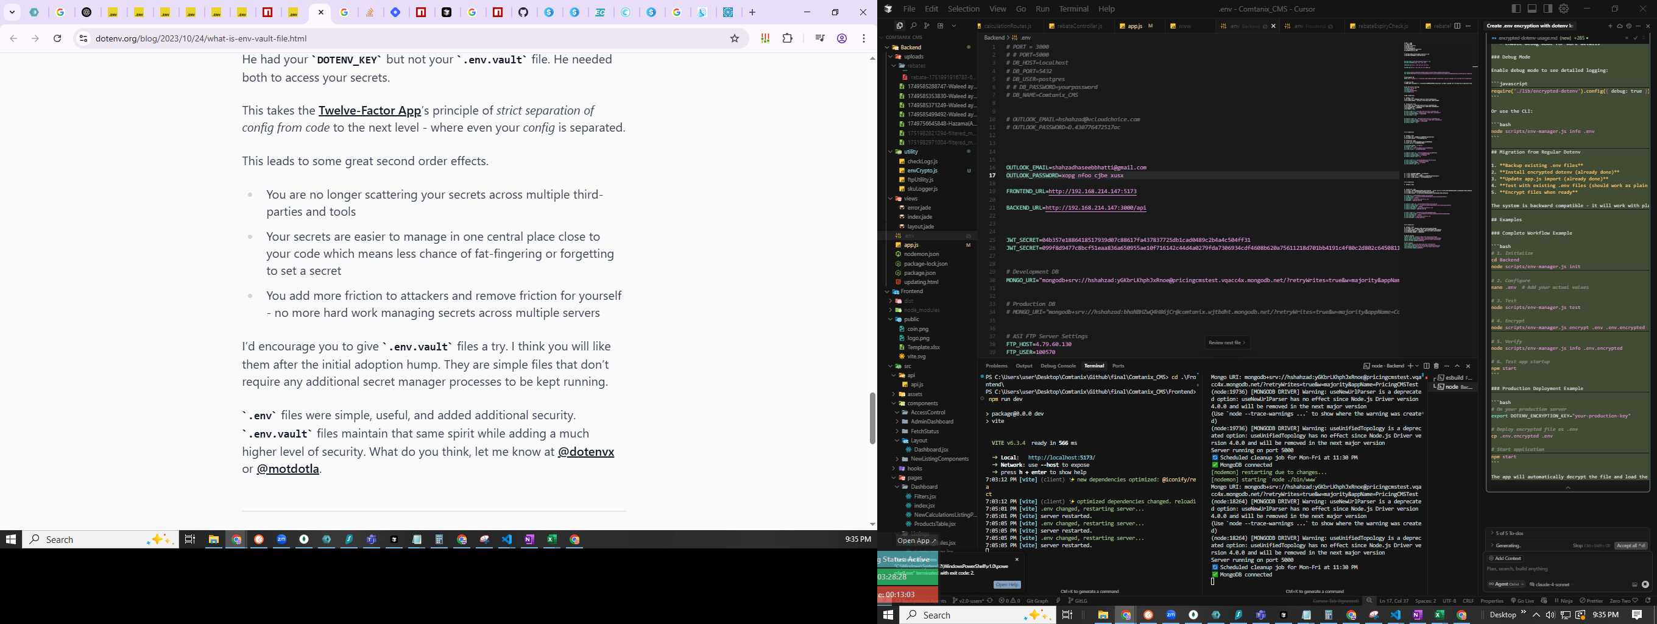Image resolution: width=1657 pixels, height=624 pixels.
Task: Switch to the Problems panel tab
Action: (x=997, y=366)
